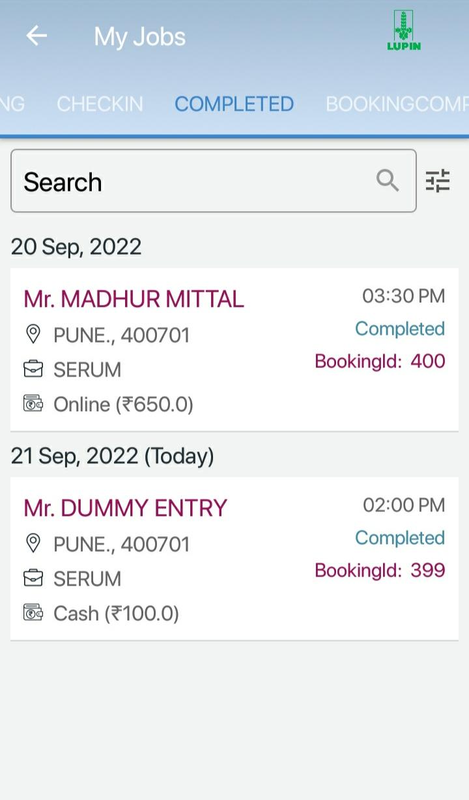Tap location pin icon for Madhur Mittal
This screenshot has height=800, width=469.
[x=33, y=335]
